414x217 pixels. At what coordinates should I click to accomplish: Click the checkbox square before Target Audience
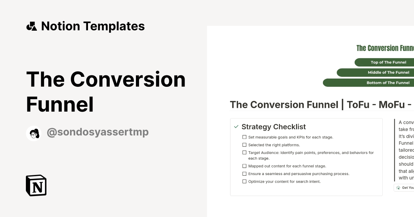click(x=245, y=153)
